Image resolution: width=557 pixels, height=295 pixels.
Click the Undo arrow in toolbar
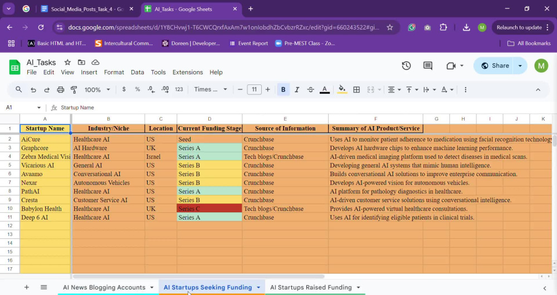point(33,89)
